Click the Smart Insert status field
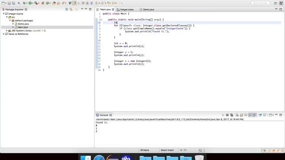The image size is (285, 160). point(167,150)
